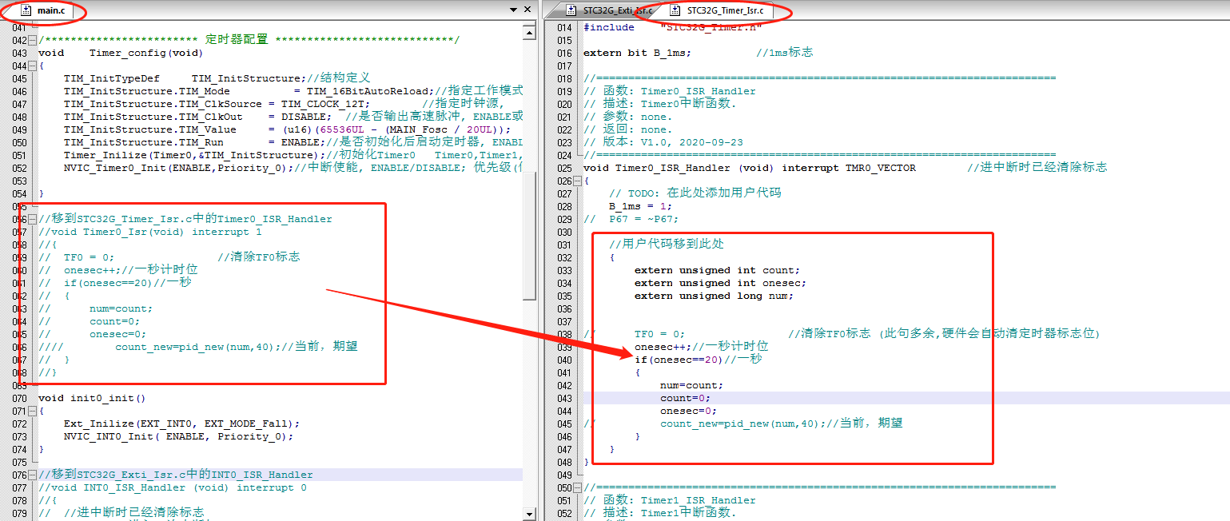The image size is (1230, 521).
Task: Collapse the fold marker at line 042
Action: (33, 40)
